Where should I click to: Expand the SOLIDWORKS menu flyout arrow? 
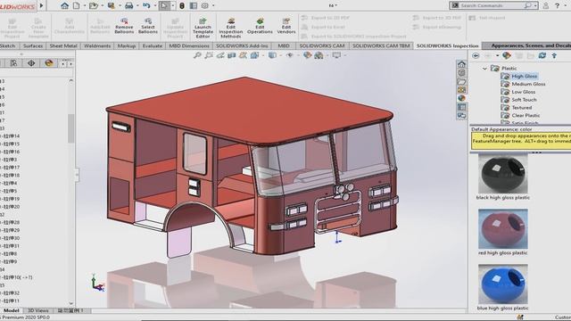tap(42, 5)
